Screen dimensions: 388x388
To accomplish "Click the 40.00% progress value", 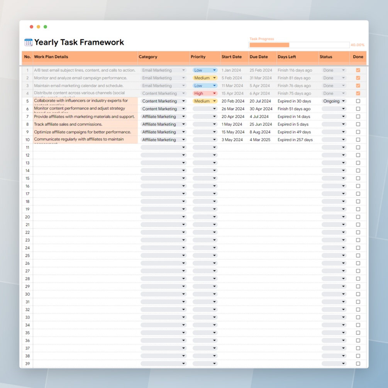I will 358,45.
